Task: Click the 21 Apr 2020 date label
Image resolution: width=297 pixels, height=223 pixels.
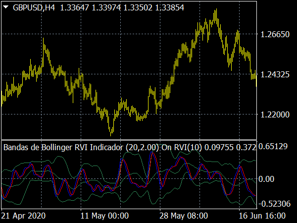Action: pos(23,216)
